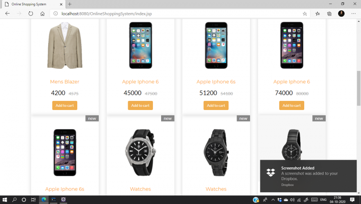Add the 45000 Apple Iphone 6 to cart
The height and width of the screenshot is (204, 361).
tap(140, 105)
